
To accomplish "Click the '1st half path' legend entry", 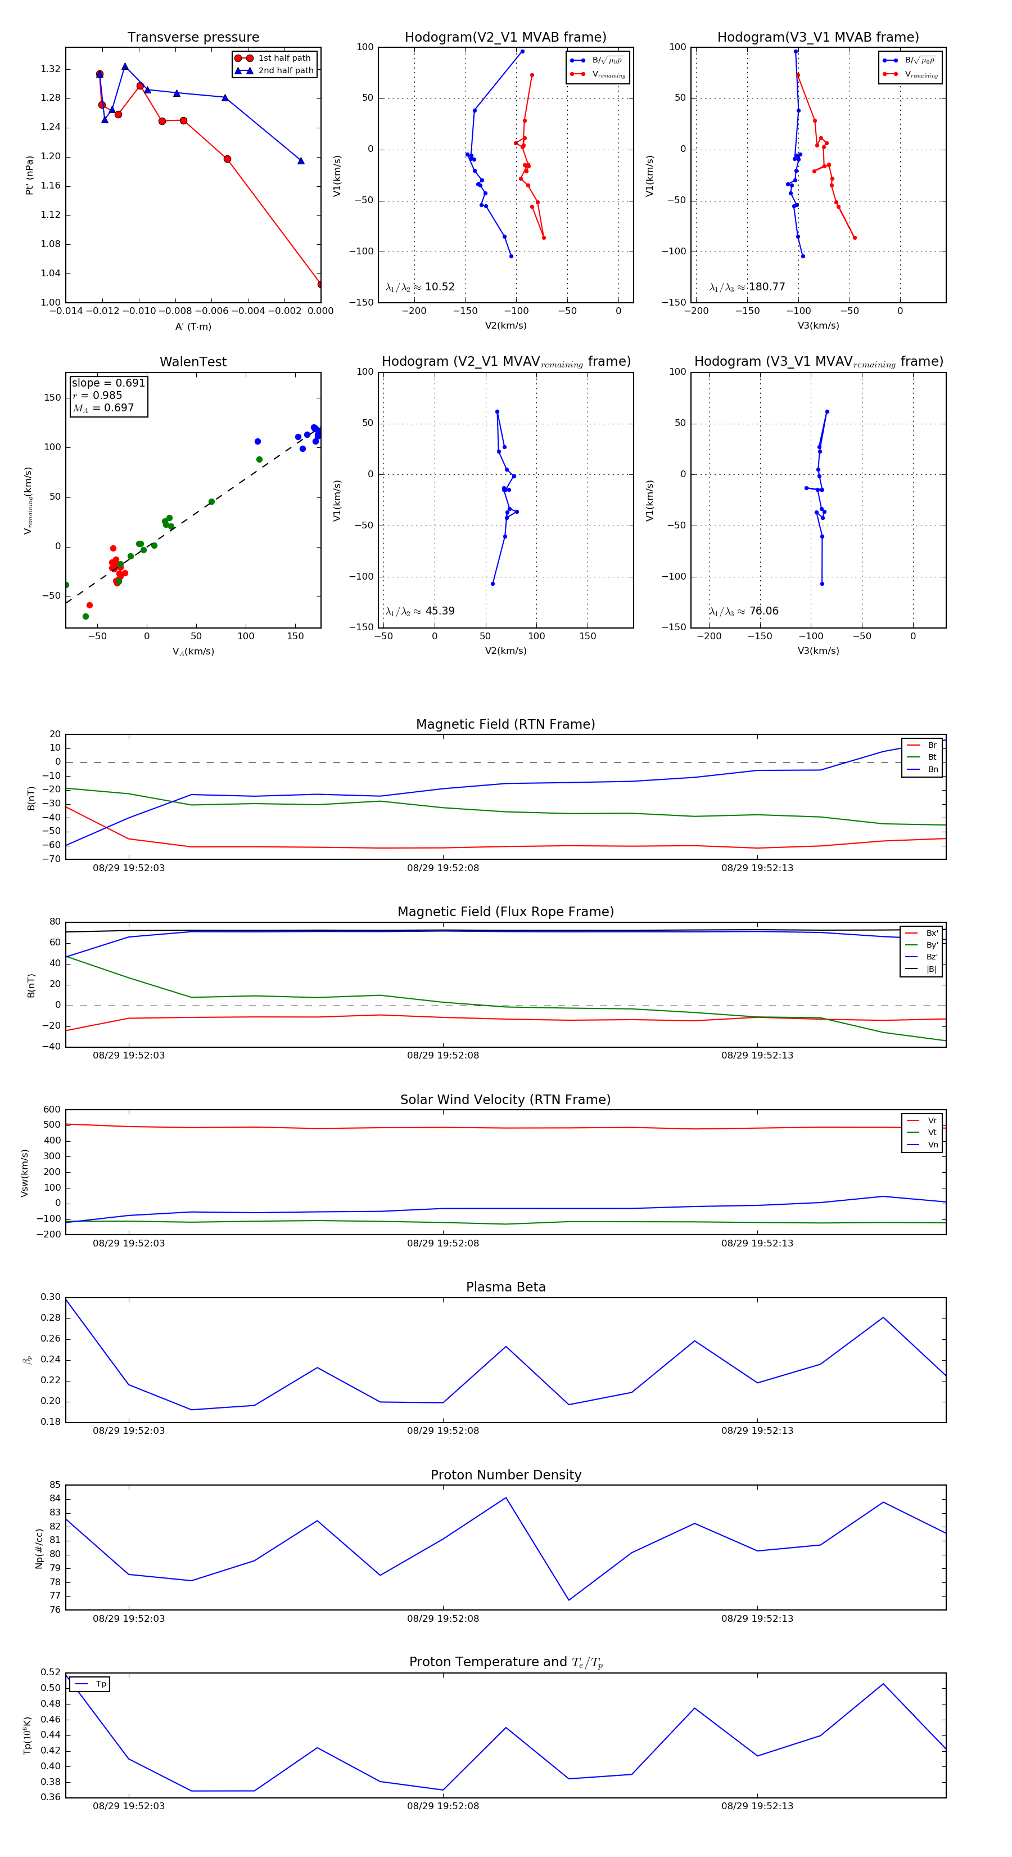I will click(274, 59).
